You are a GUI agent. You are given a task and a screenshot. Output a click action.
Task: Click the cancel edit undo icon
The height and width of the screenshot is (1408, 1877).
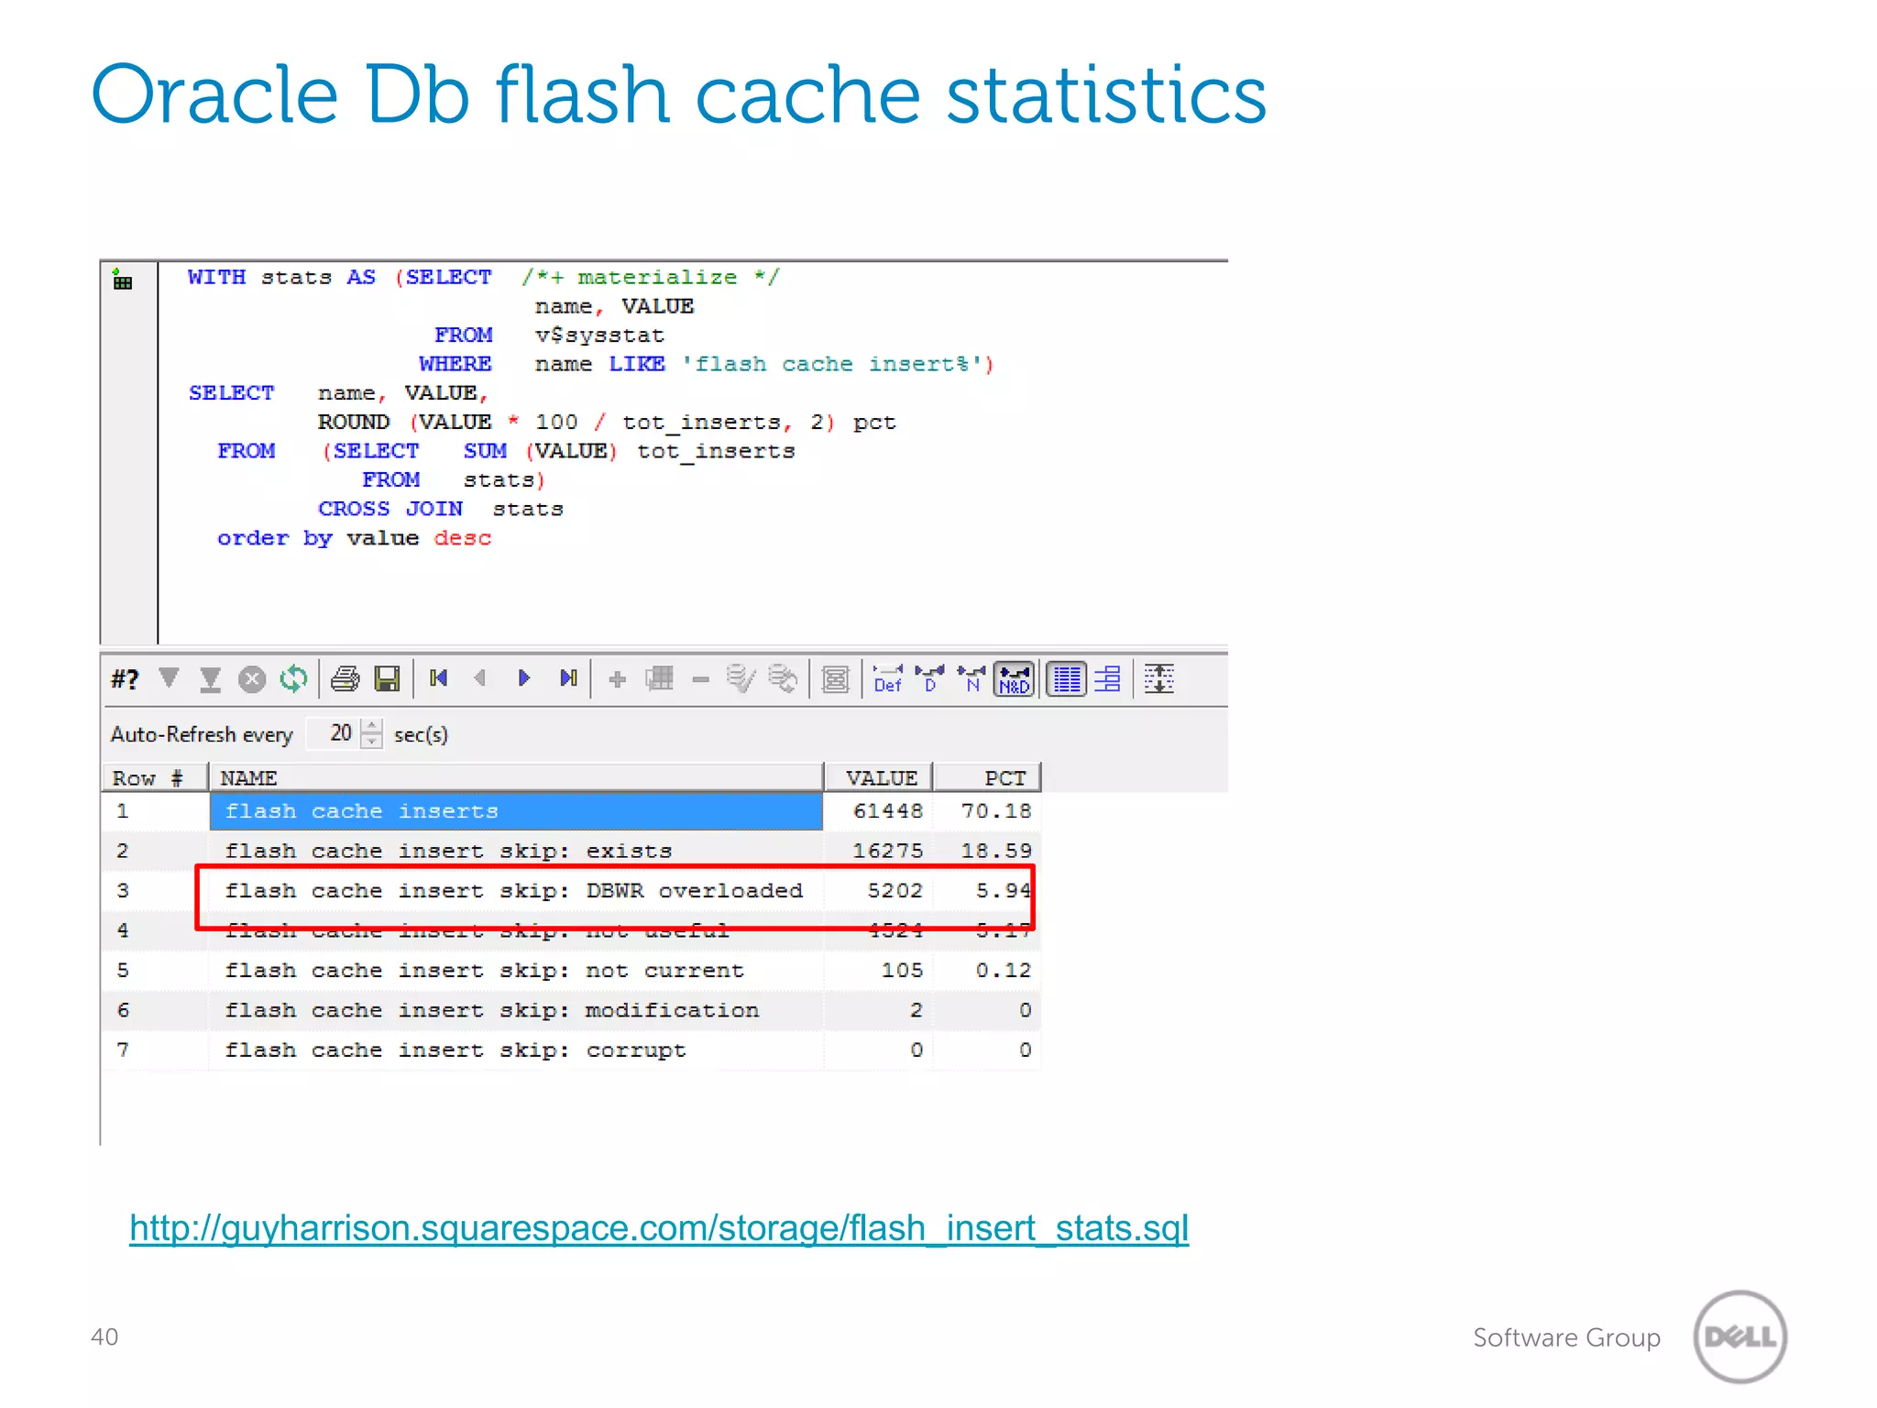[783, 679]
